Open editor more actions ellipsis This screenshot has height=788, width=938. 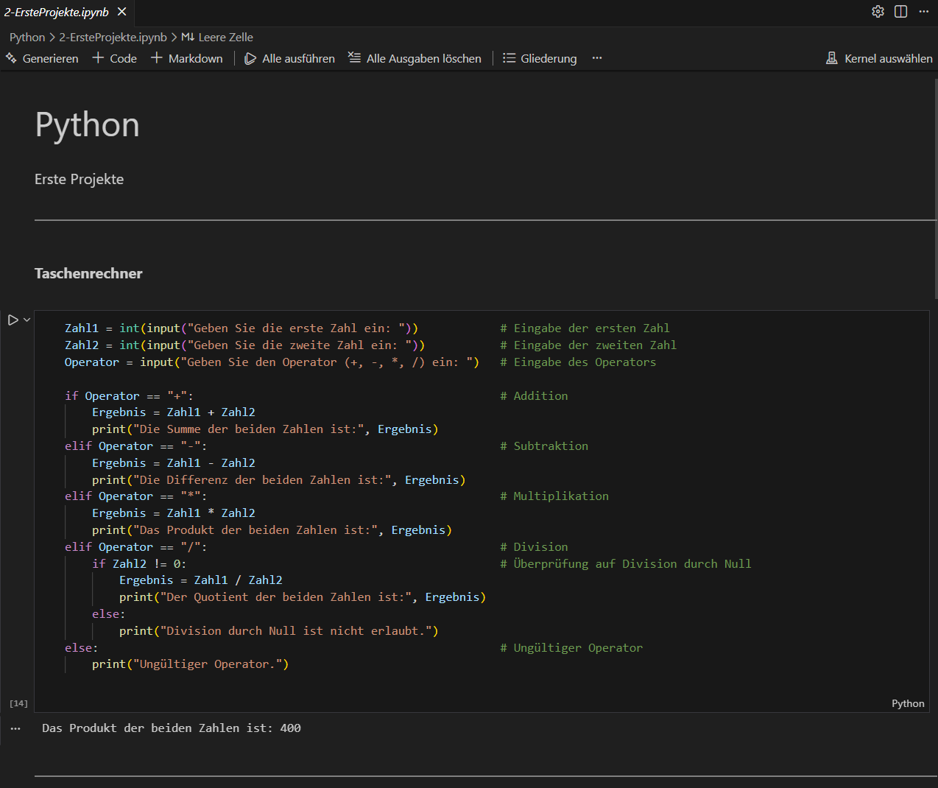pos(924,11)
